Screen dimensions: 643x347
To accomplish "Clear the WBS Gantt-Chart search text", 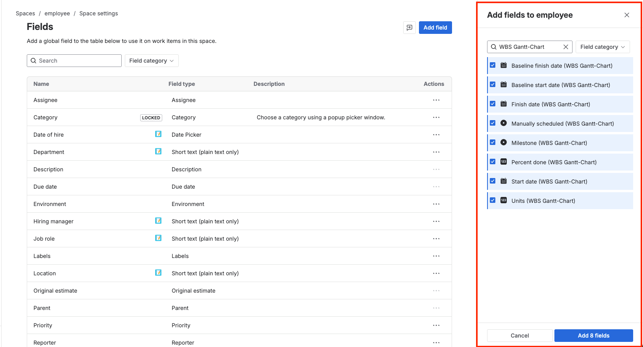I will coord(565,47).
